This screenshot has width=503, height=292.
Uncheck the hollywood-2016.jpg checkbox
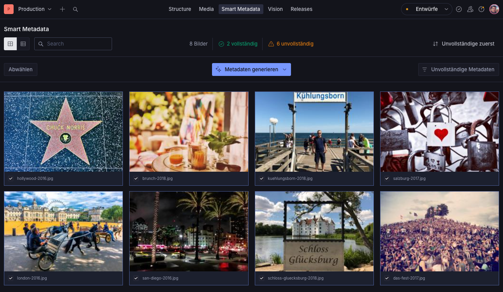click(11, 178)
